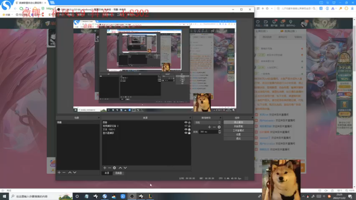The height and width of the screenshot is (200, 356).
Task: Decrease transition duration with down stepper arrow
Action: pos(219,132)
